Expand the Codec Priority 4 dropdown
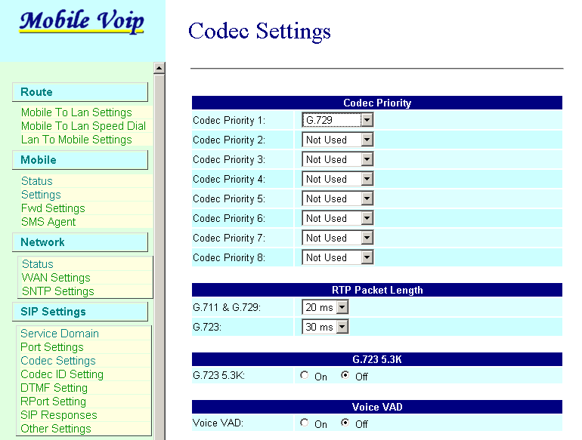Viewport: 582px width, 440px height. pos(337,179)
